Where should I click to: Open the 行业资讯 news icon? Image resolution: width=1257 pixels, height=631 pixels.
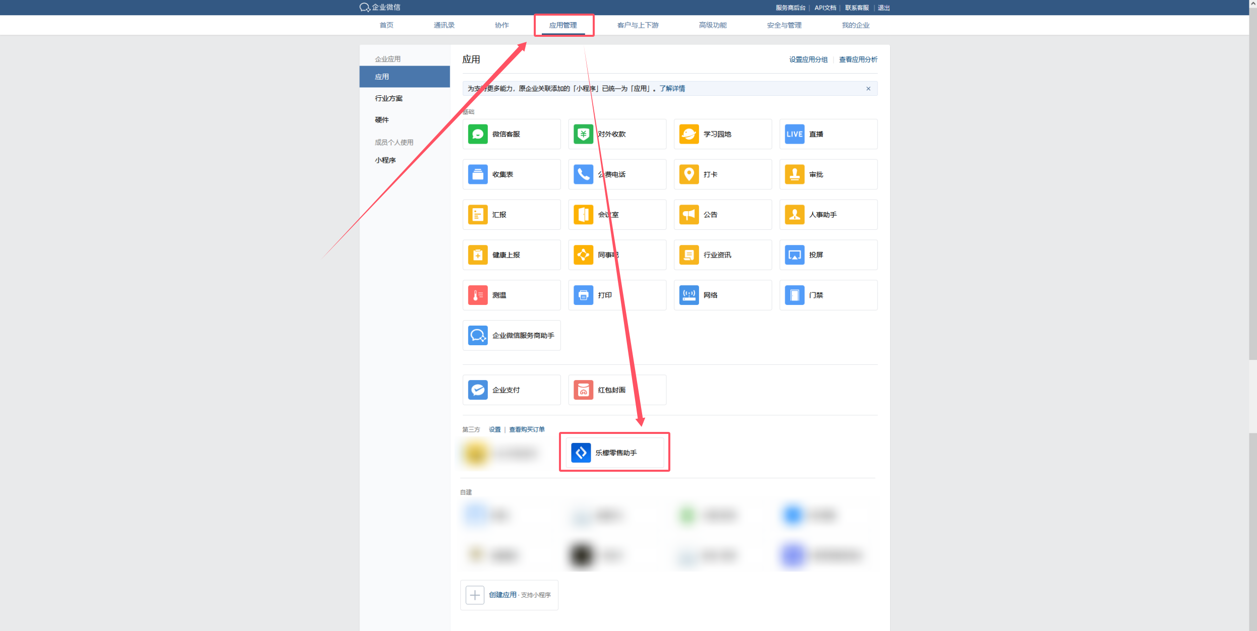pyautogui.click(x=688, y=255)
